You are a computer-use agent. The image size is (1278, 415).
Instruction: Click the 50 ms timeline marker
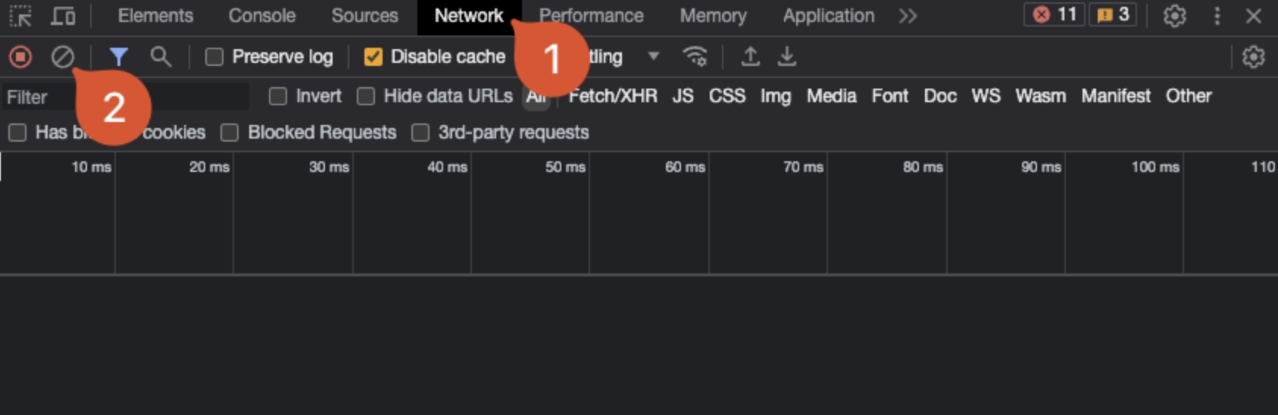(565, 167)
